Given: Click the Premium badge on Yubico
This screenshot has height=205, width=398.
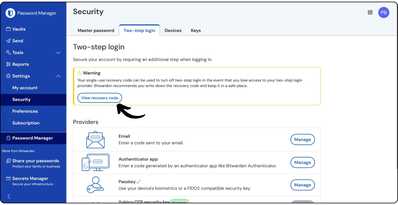Looking at the screenshot, I should (x=179, y=202).
